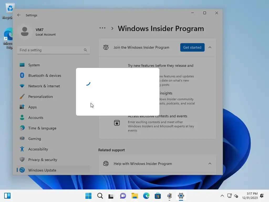Click the muted volume tray icon

[x=236, y=196]
